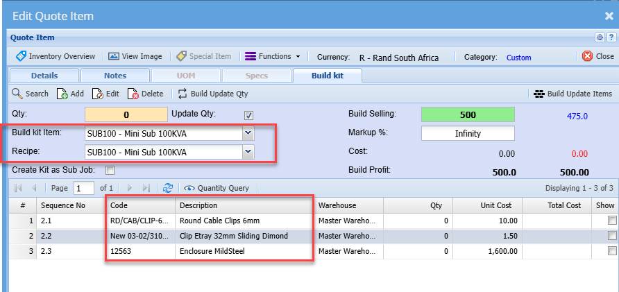Click the View Image button
Image resolution: width=619 pixels, height=292 pixels.
(135, 56)
